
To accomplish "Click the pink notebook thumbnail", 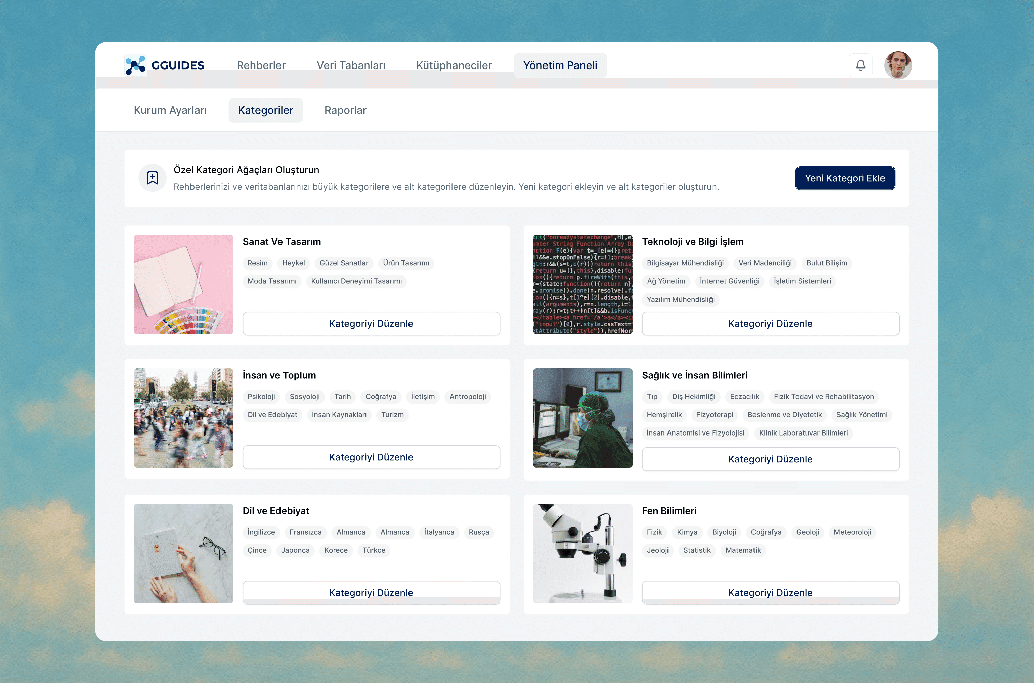I will [183, 284].
